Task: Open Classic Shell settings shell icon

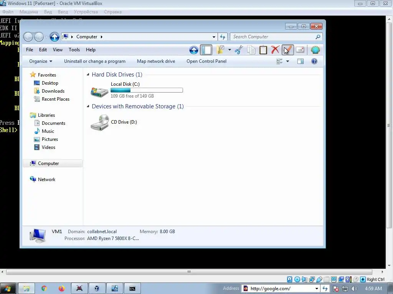Action: (315, 50)
